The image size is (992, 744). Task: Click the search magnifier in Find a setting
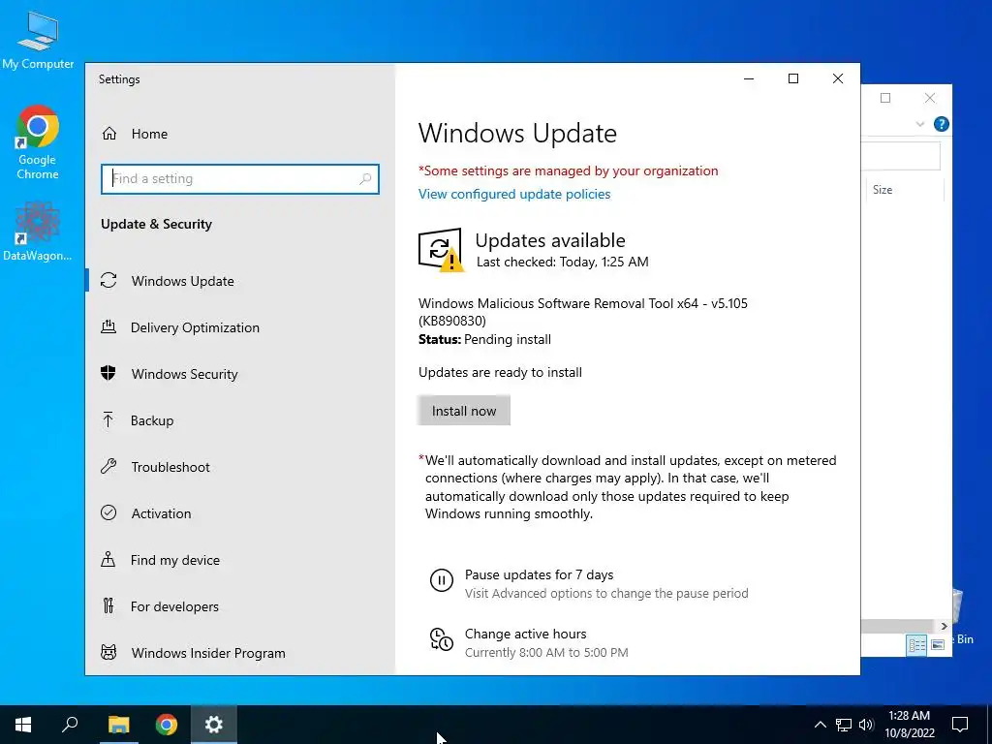(x=365, y=179)
